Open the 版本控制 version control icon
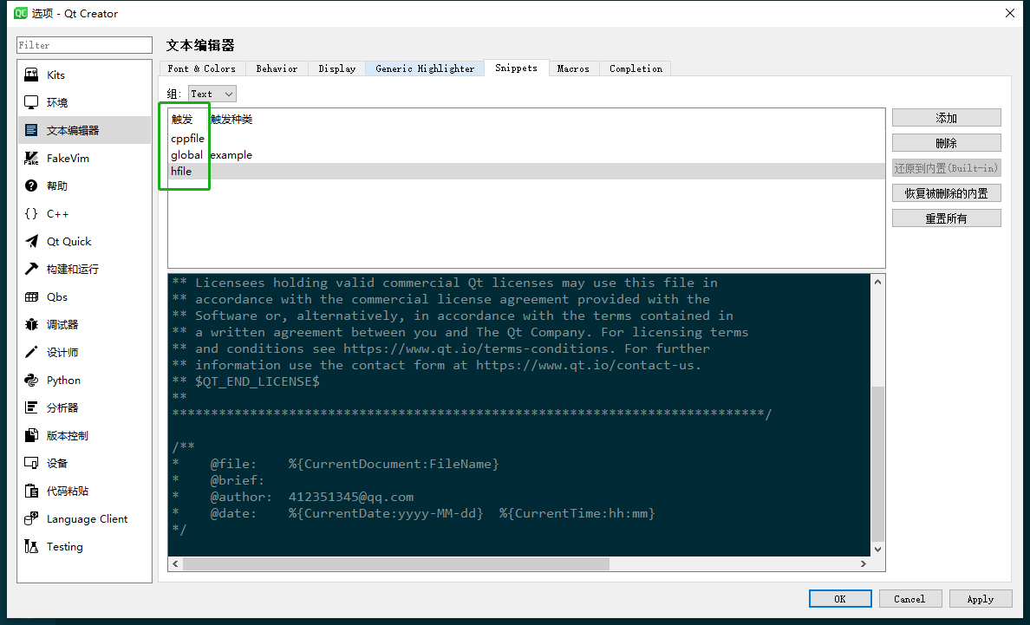1030x625 pixels. (x=31, y=435)
